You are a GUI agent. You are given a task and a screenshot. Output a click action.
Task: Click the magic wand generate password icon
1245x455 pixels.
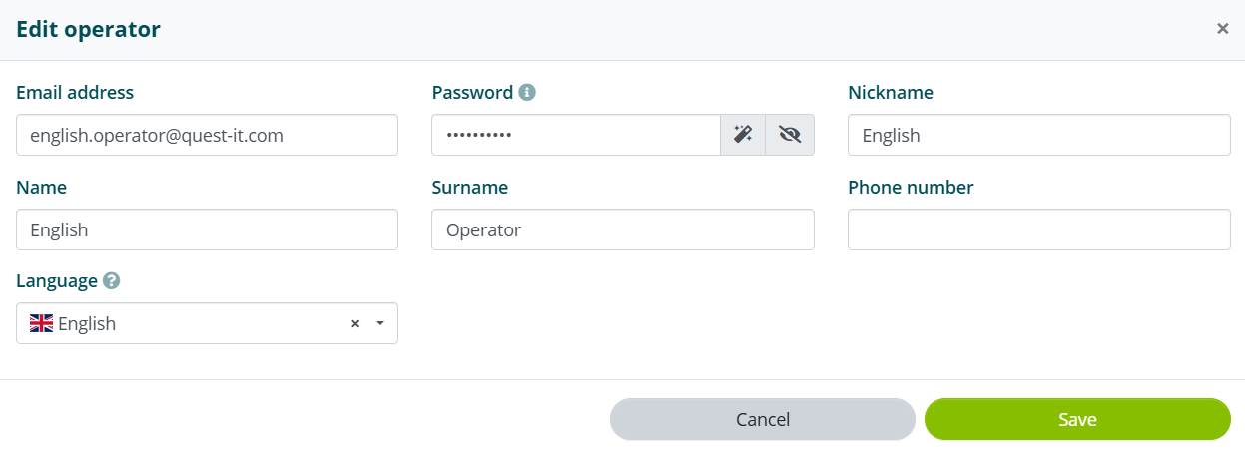coord(743,135)
